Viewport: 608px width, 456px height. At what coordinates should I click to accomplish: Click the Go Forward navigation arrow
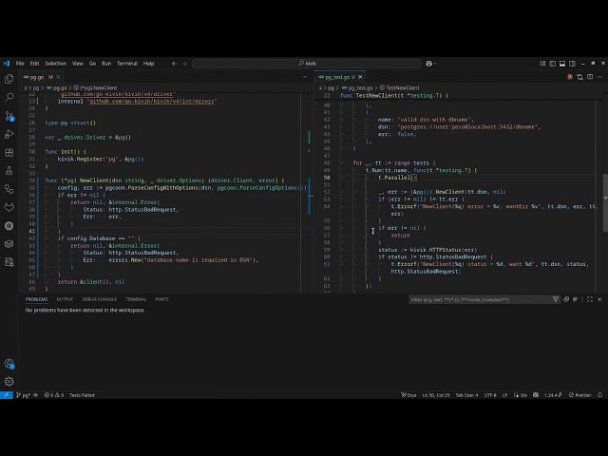pyautogui.click(x=184, y=64)
